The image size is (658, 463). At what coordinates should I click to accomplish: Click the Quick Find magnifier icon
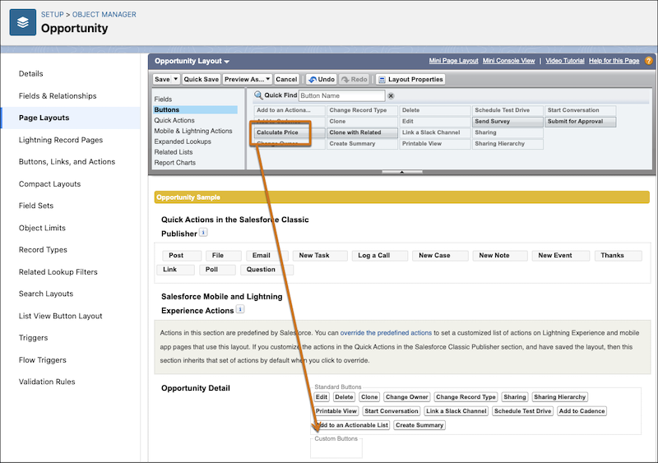point(258,95)
